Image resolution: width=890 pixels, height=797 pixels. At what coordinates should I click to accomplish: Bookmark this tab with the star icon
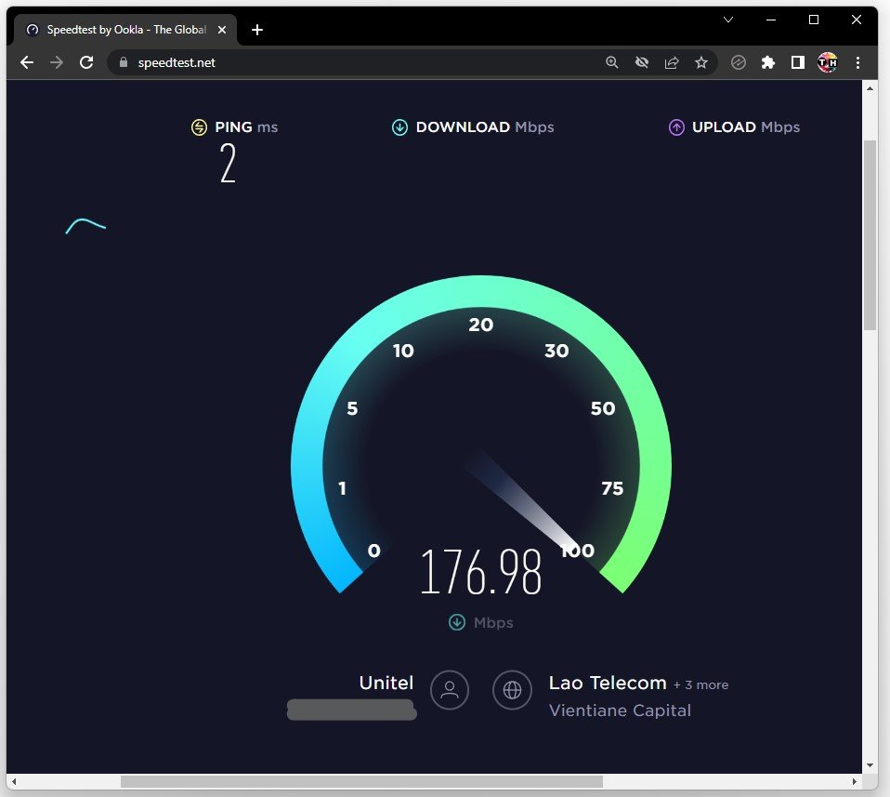[701, 62]
